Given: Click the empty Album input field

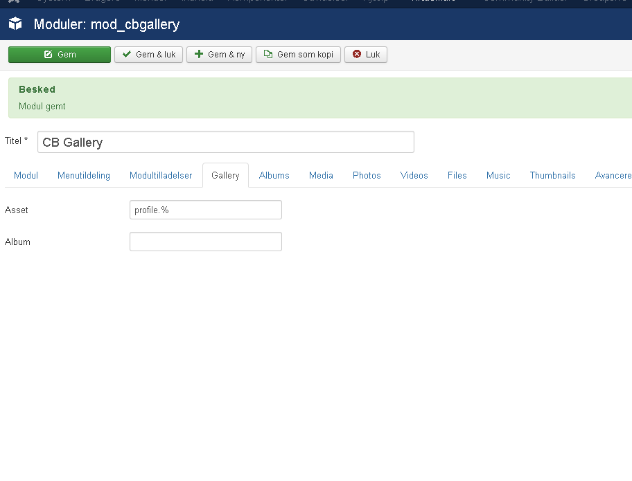Looking at the screenshot, I should (x=206, y=242).
